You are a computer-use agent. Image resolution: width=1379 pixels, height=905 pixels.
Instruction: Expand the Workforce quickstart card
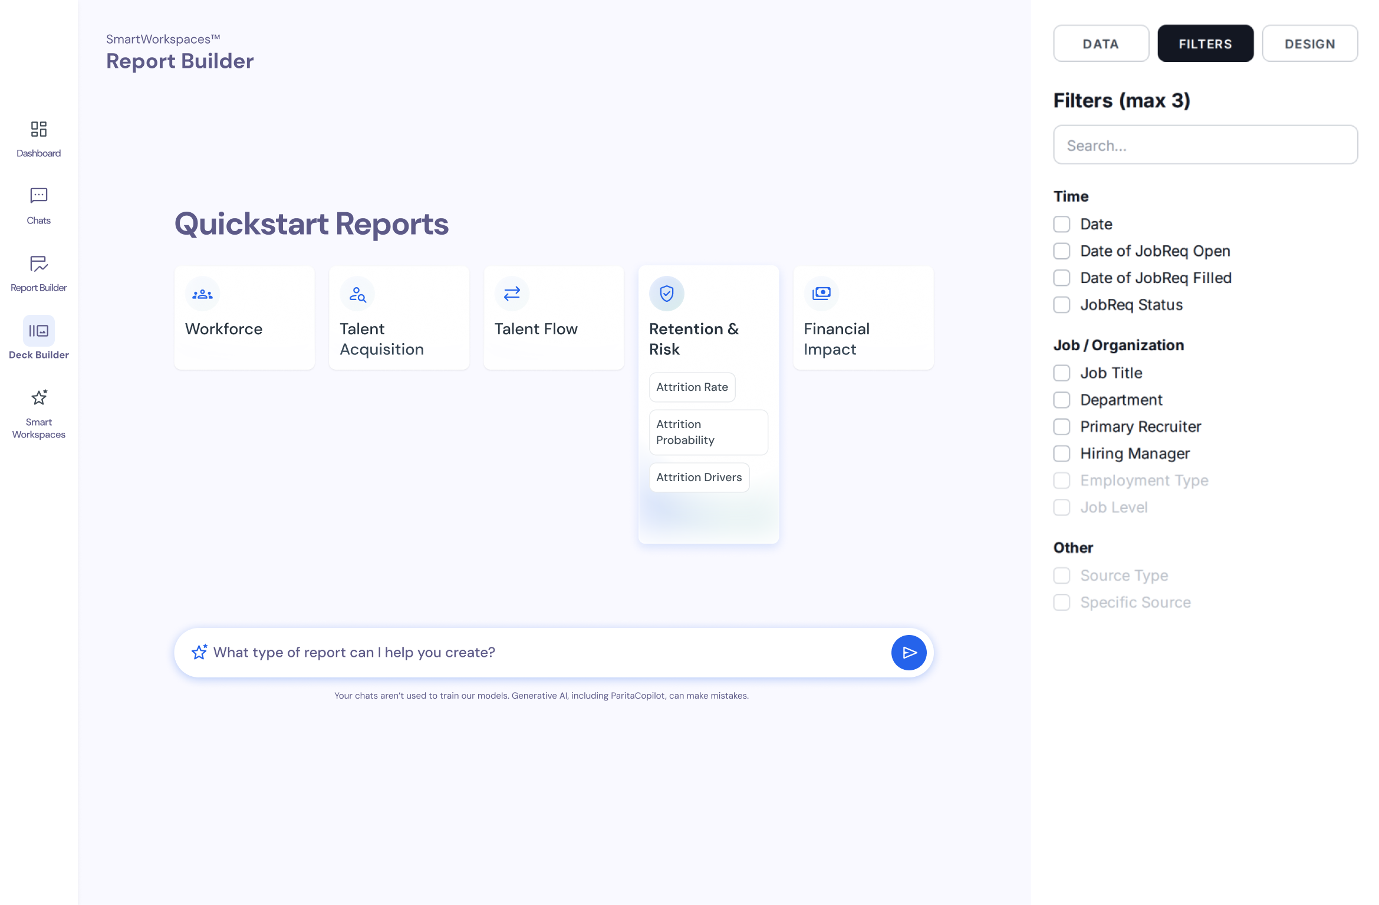point(245,318)
